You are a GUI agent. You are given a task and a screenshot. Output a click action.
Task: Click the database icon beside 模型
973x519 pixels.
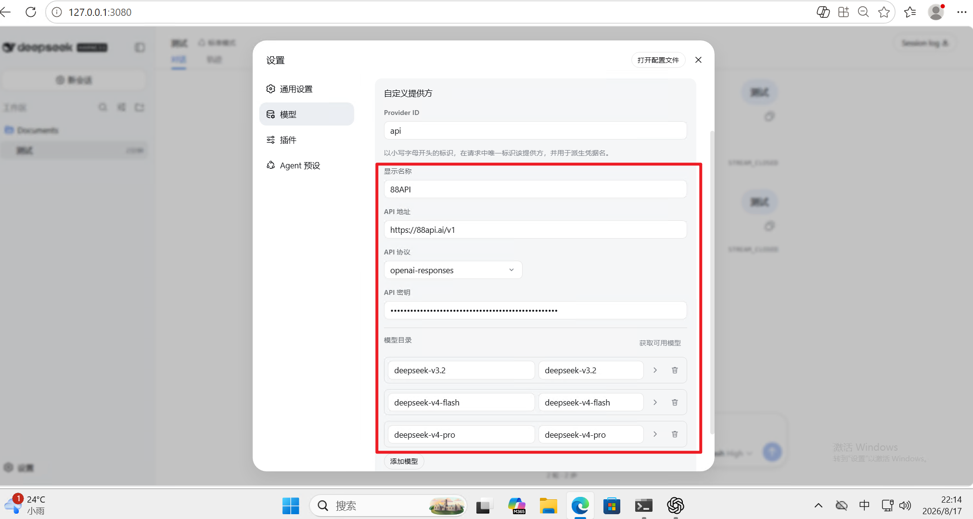(x=271, y=114)
